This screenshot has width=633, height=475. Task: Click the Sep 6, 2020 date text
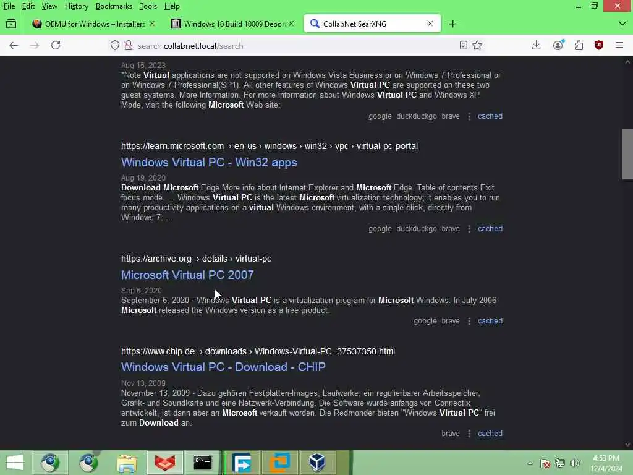[x=142, y=291]
